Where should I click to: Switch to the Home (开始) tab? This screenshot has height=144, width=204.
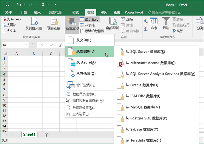(24, 12)
